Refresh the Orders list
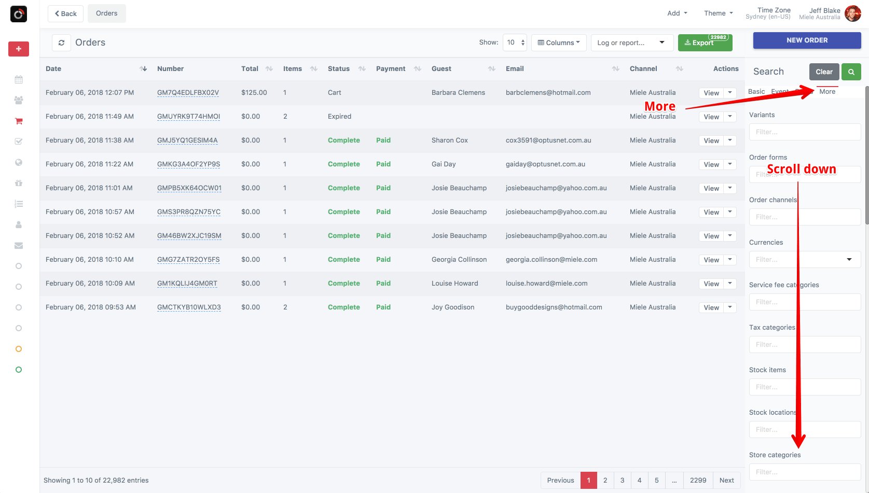Image resolution: width=869 pixels, height=493 pixels. tap(61, 43)
